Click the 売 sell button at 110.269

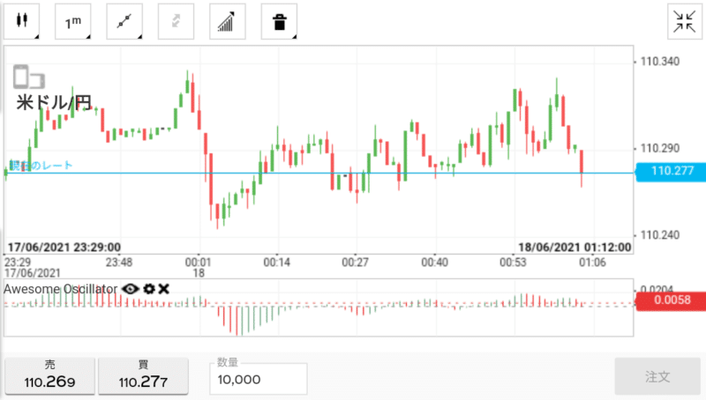[x=50, y=375]
